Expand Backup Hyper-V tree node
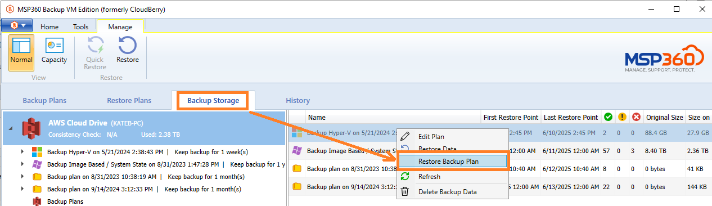This screenshot has height=206, width=712. coord(22,152)
